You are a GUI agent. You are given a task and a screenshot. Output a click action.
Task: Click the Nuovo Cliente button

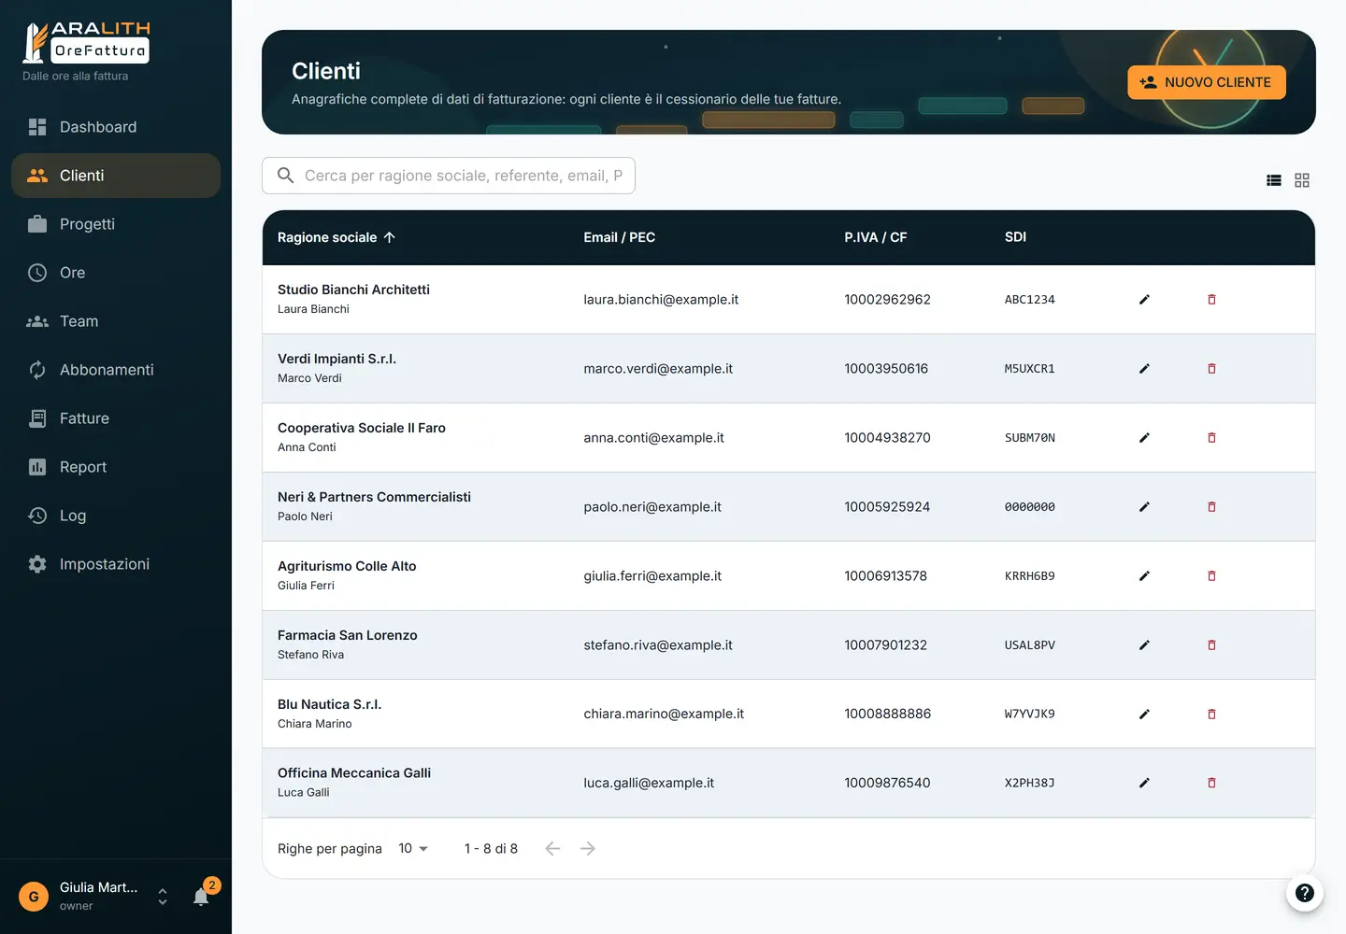coord(1207,82)
